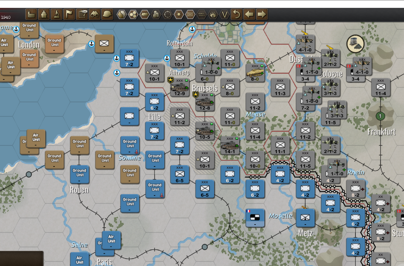Open the diplomacy flag screen
The width and height of the screenshot is (404, 266).
(x=69, y=14)
